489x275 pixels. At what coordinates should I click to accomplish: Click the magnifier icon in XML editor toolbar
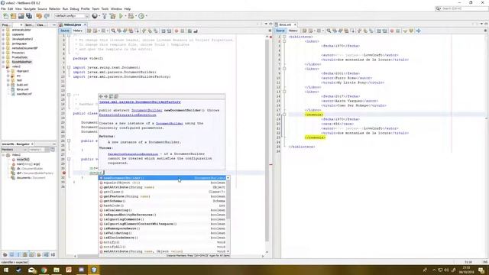tap(329, 31)
